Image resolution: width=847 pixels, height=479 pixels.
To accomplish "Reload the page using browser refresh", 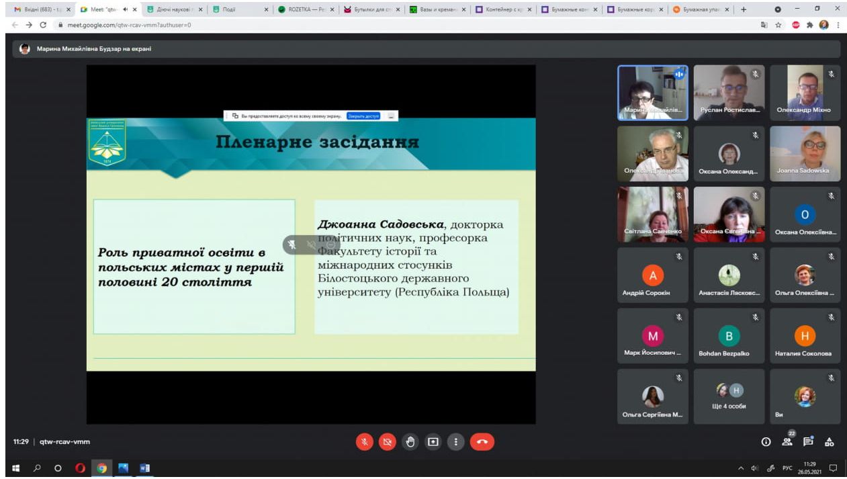I will tap(43, 25).
